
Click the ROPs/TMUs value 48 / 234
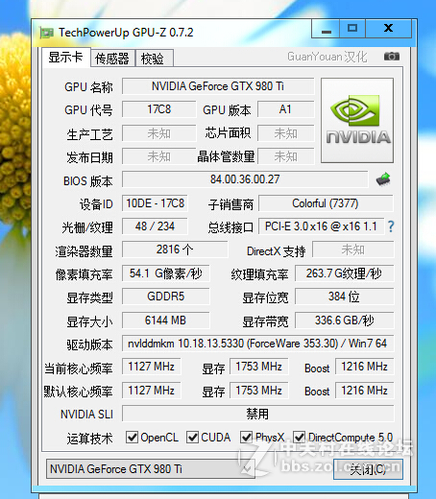pos(155,226)
